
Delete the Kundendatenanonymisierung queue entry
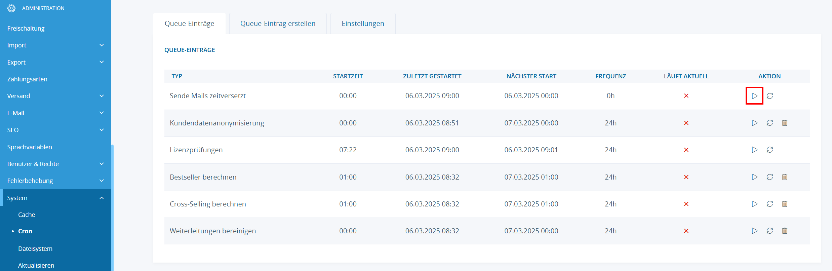pyautogui.click(x=785, y=123)
